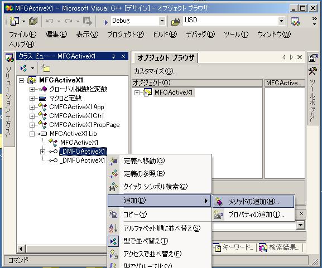This screenshot has height=268, width=322.
Task: Expand the CMFCActiveX1Ctrl class node
Action: pos(32,116)
